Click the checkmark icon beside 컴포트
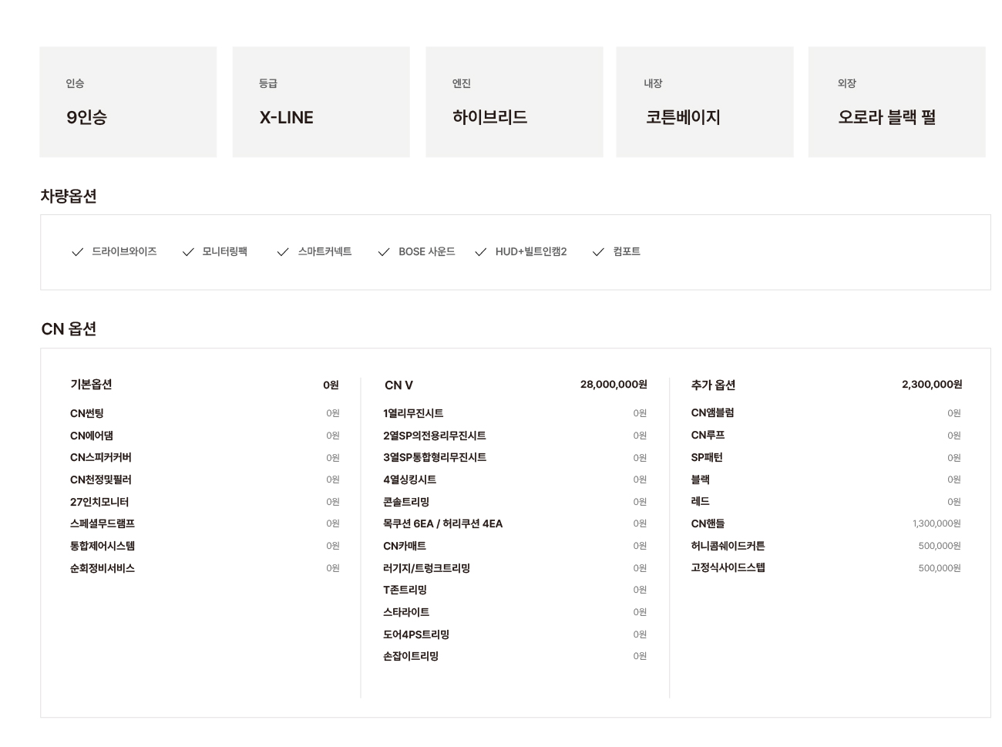This screenshot has height=747, width=1002. tap(598, 252)
